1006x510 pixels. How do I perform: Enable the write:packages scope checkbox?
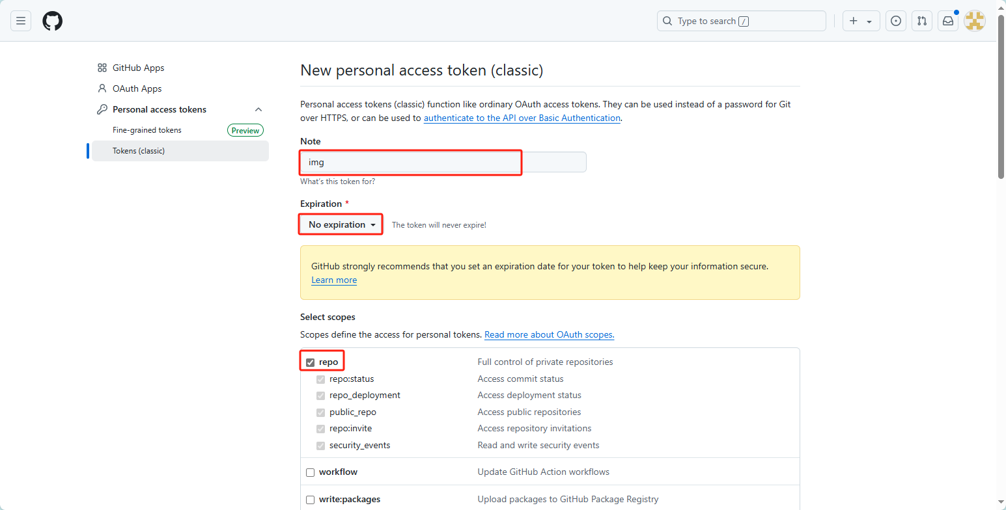pos(310,500)
